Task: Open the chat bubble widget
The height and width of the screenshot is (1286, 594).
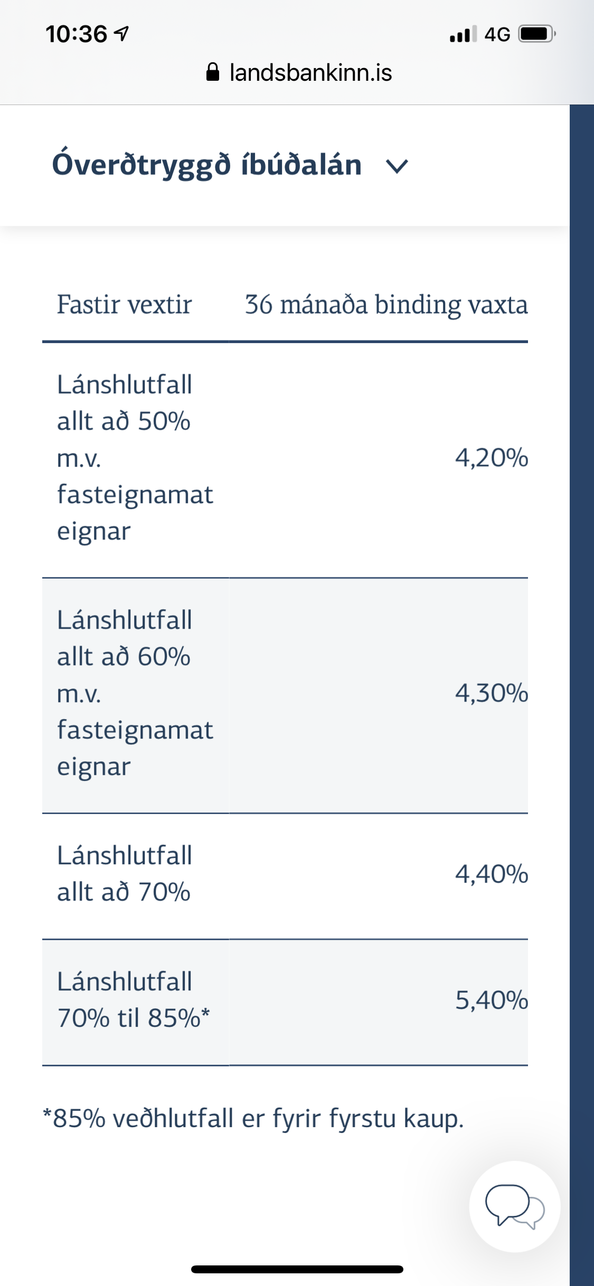Action: coord(514,1206)
